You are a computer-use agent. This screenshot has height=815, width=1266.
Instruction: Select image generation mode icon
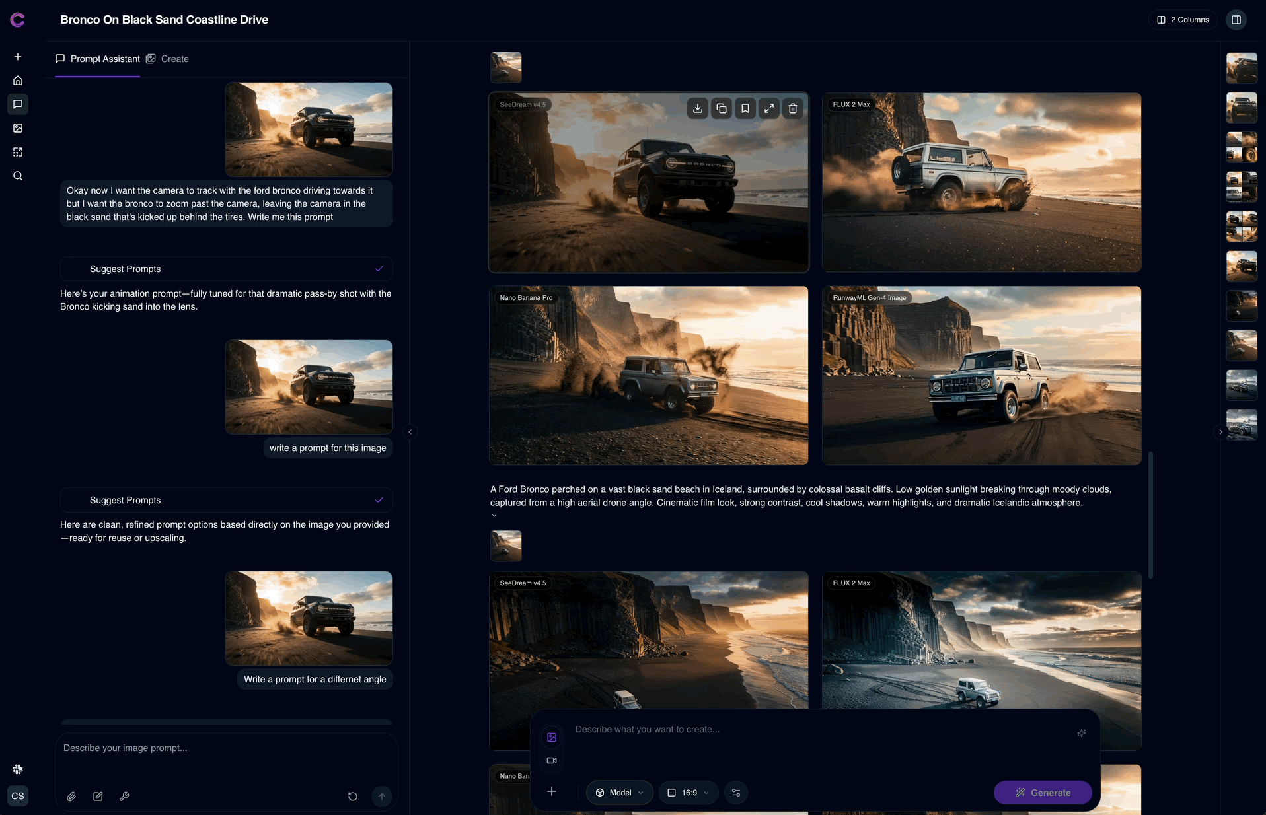(x=552, y=737)
